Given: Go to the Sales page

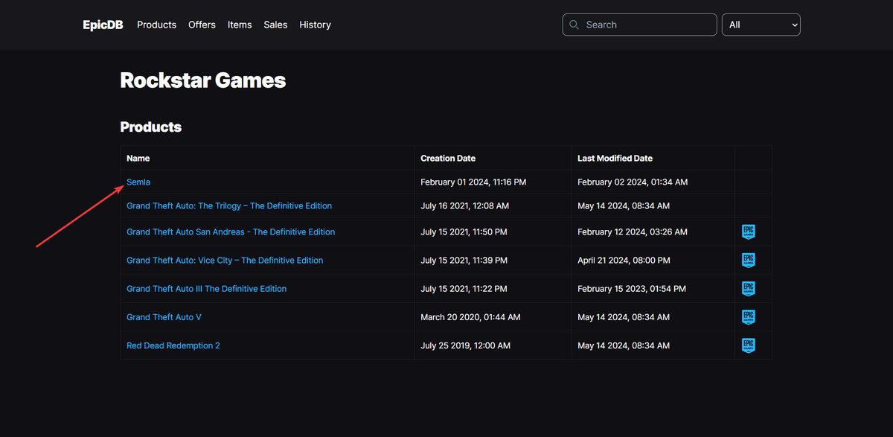Looking at the screenshot, I should 275,25.
